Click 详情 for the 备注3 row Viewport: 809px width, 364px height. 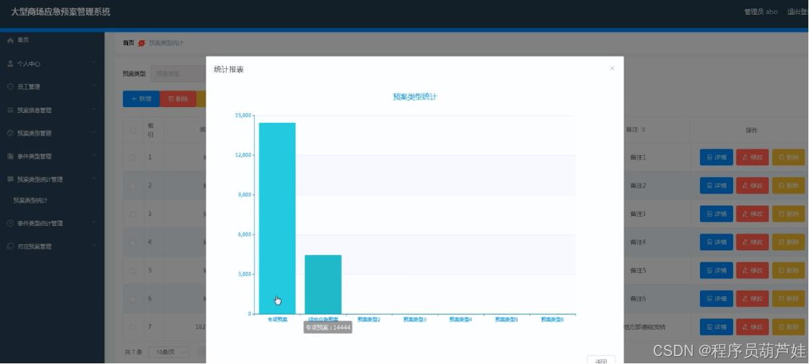(716, 214)
